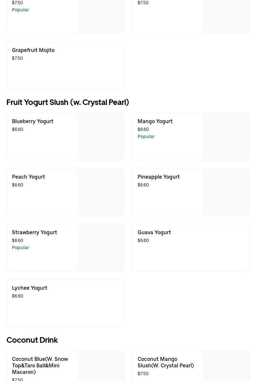This screenshot has width=261, height=381.
Task: Click the Coconut Drink section heading
Action: (x=32, y=340)
